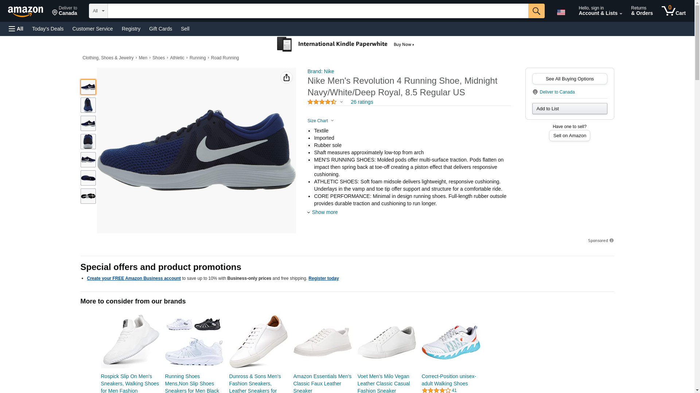
Task: Click the Amazon logo
Action: click(x=26, y=11)
